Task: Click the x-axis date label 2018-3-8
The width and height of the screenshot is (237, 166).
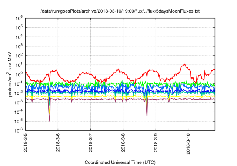Action: coord(123,142)
